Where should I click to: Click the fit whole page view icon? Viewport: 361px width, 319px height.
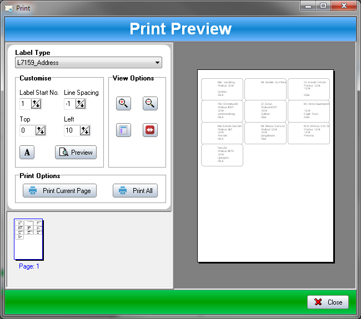click(123, 130)
